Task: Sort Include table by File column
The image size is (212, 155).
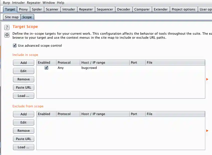Action: (x=175, y=63)
